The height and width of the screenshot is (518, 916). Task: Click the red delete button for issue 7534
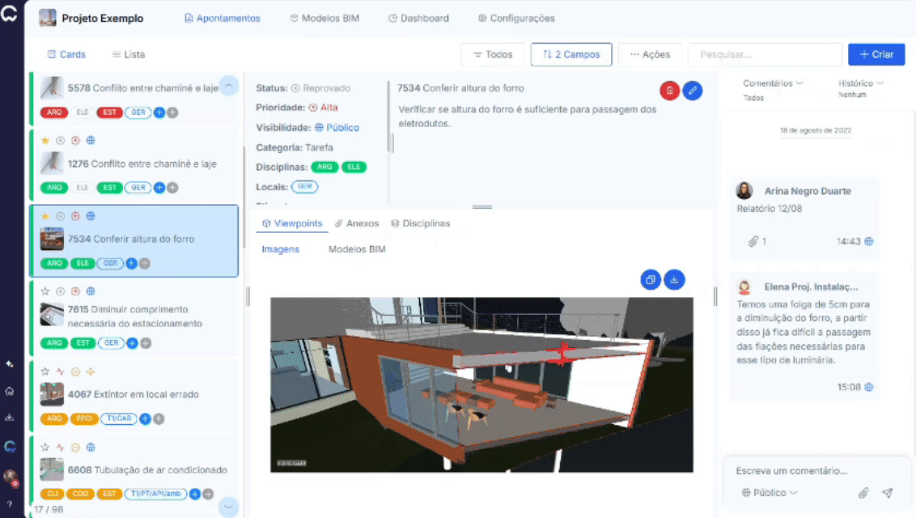669,91
